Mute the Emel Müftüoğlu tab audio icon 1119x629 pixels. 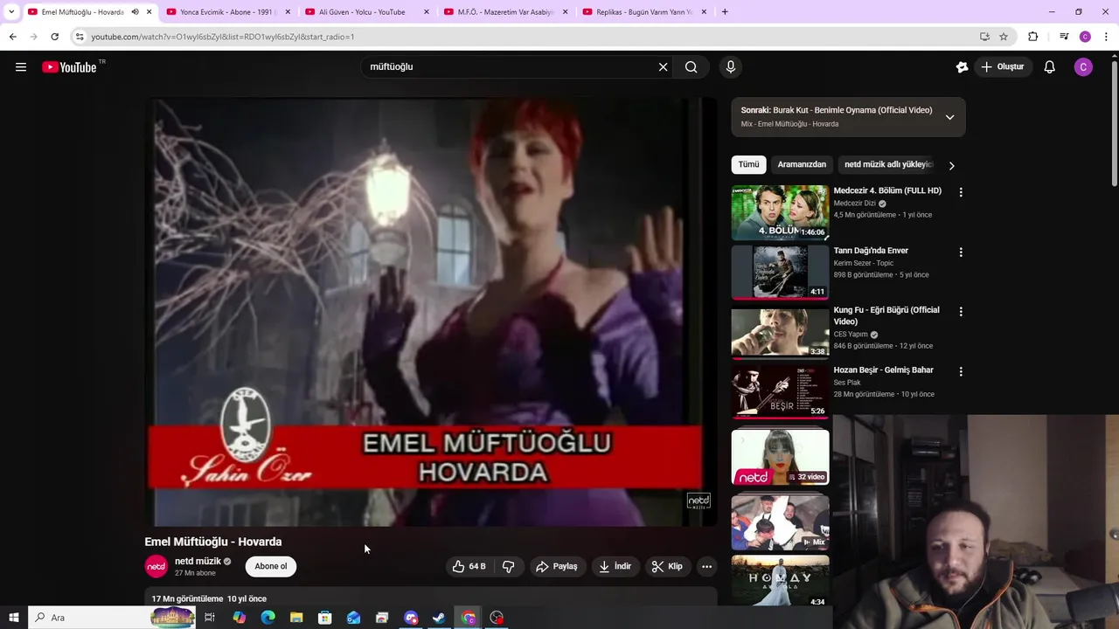[135, 12]
